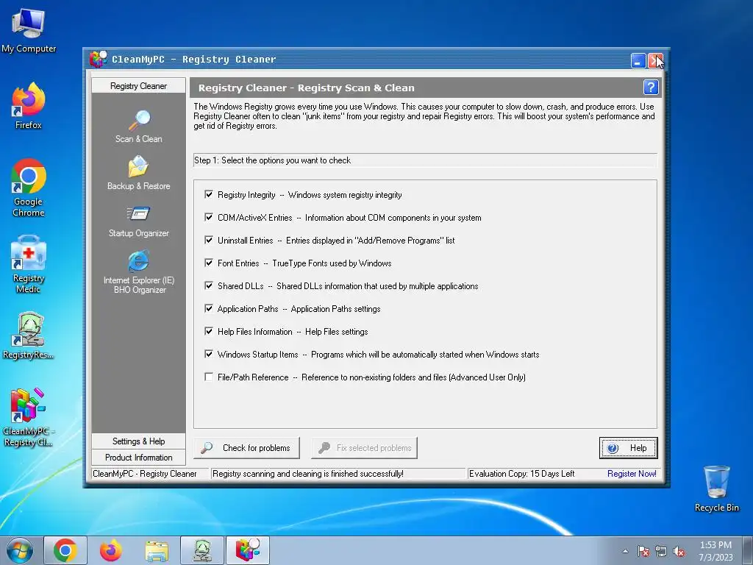Click CleanMyPC title bar app icon
Image resolution: width=753 pixels, height=565 pixels.
pyautogui.click(x=99, y=59)
